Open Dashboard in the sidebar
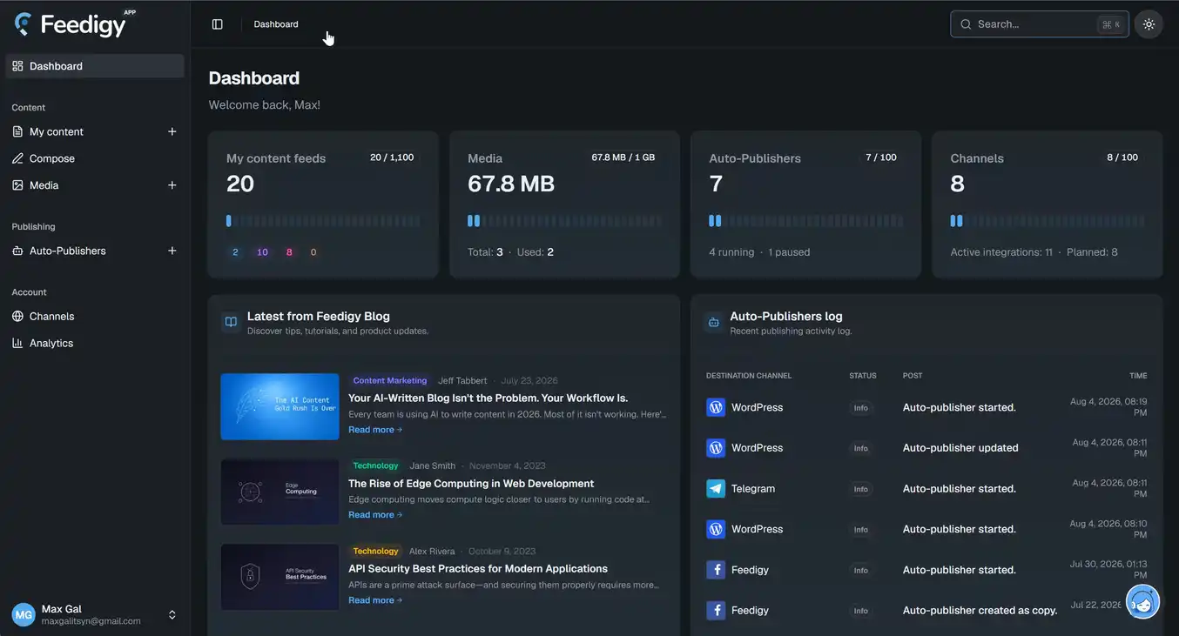1179x636 pixels. (95, 66)
